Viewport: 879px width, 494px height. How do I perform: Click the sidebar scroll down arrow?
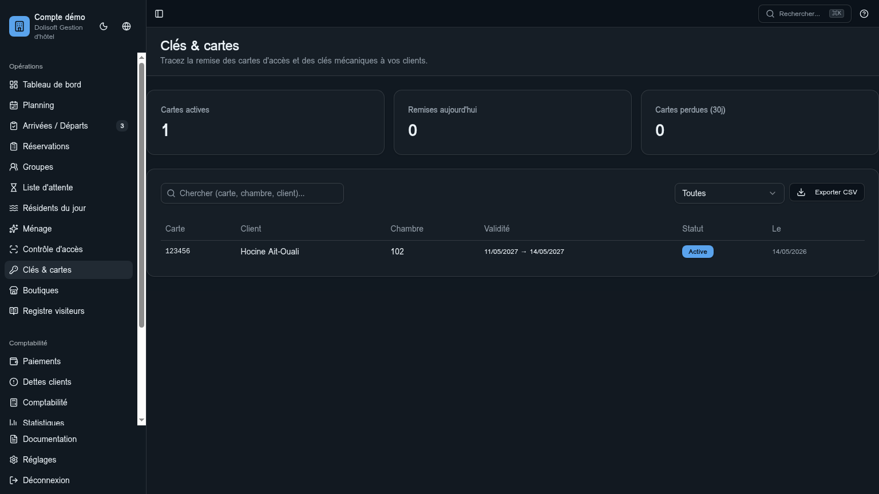coord(142,421)
